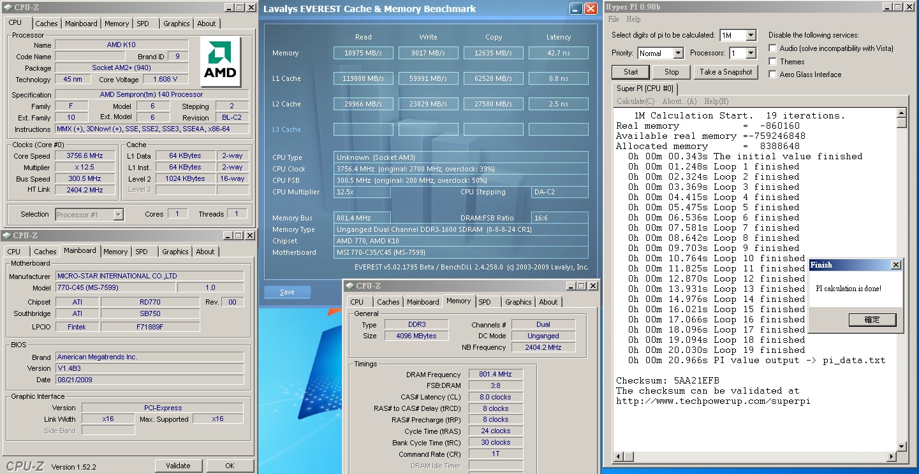
Task: Click OK button in CPU-Z Mainboard window
Action: [230, 466]
